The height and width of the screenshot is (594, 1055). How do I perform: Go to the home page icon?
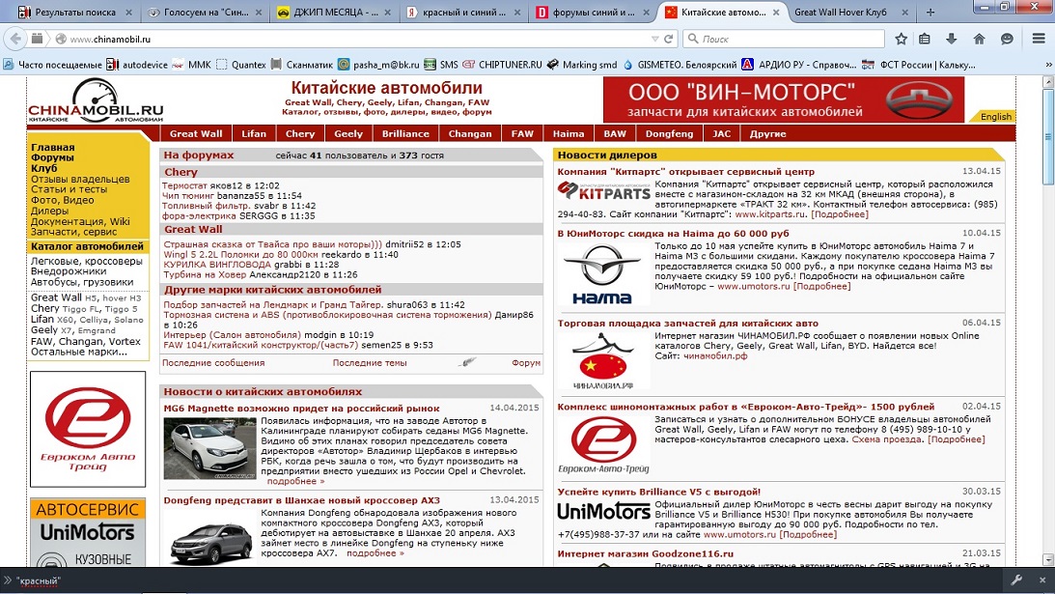coord(979,39)
